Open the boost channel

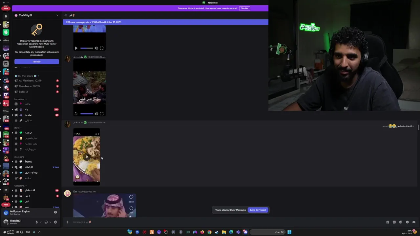coord(36,162)
